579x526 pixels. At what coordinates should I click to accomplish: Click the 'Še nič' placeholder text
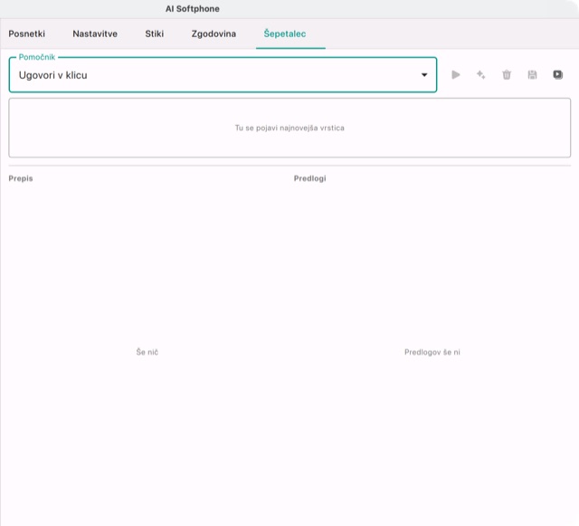[147, 352]
